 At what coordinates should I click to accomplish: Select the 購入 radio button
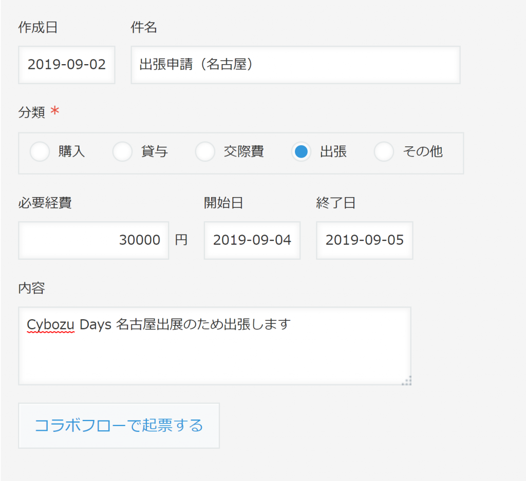(x=40, y=151)
